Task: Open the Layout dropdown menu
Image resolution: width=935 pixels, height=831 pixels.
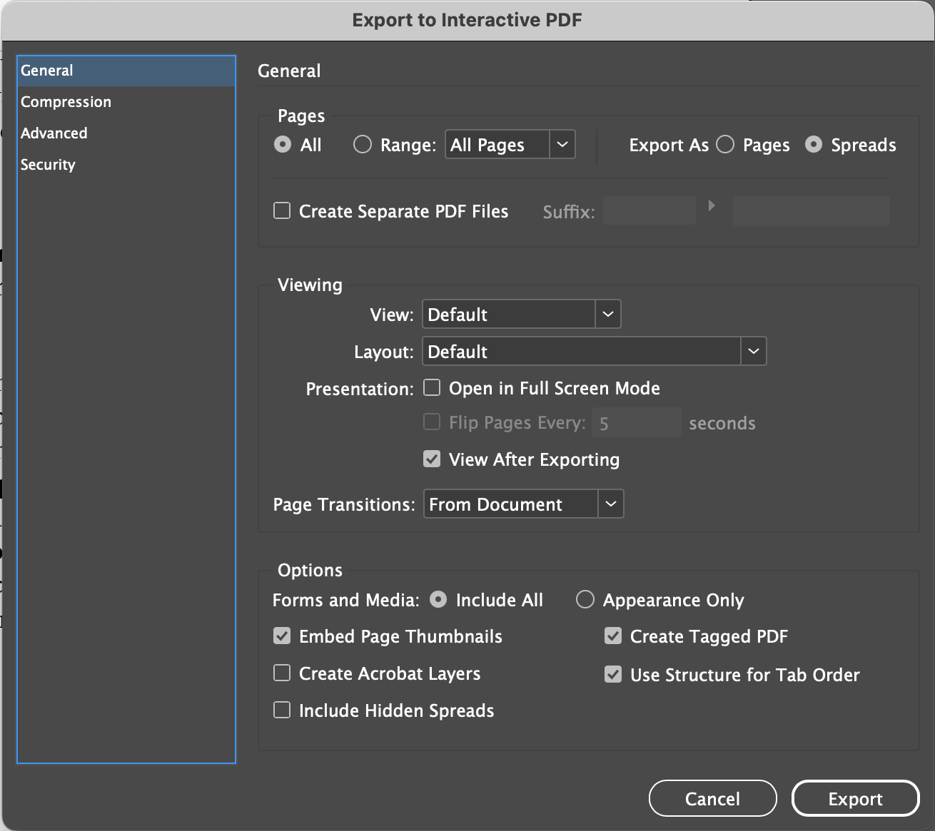Action: pos(753,352)
